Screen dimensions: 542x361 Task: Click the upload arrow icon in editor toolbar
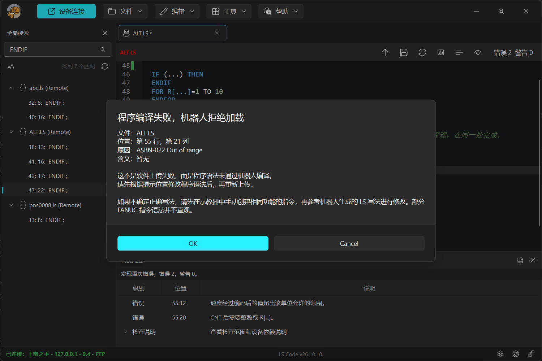[x=385, y=52]
